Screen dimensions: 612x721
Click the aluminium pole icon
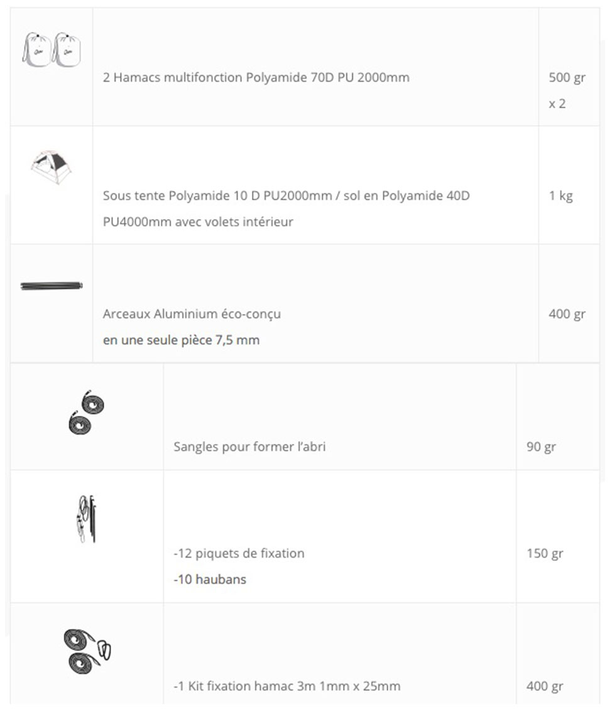[52, 286]
